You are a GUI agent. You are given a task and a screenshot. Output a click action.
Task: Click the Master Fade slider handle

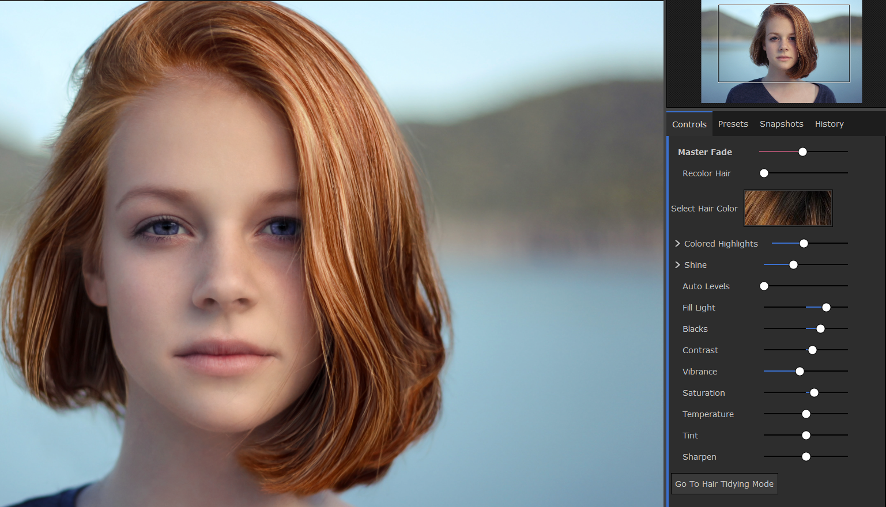coord(802,152)
